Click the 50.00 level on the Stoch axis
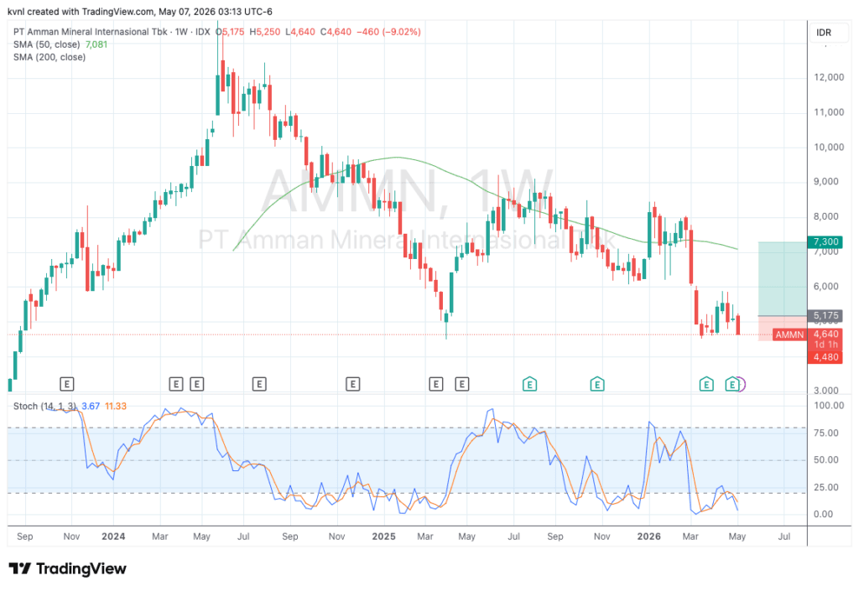 point(826,459)
